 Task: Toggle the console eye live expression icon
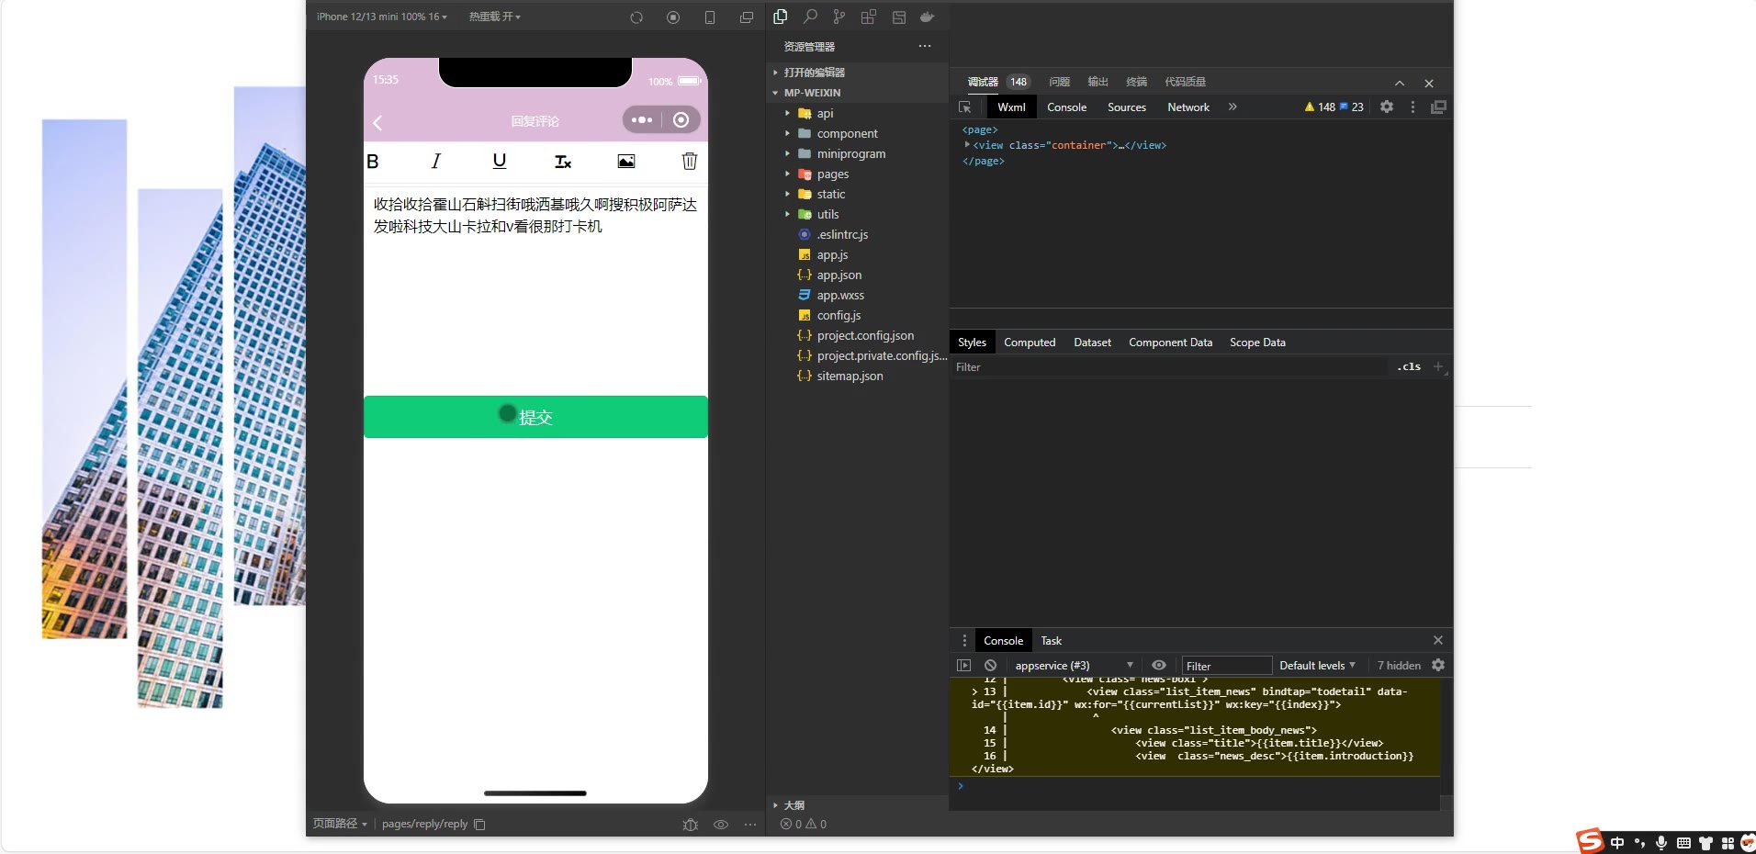pos(1159,666)
